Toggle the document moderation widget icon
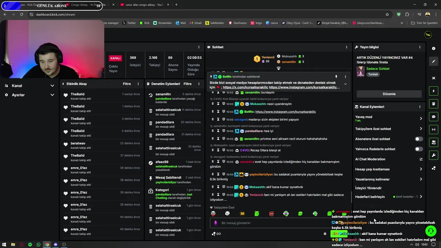 433,104
